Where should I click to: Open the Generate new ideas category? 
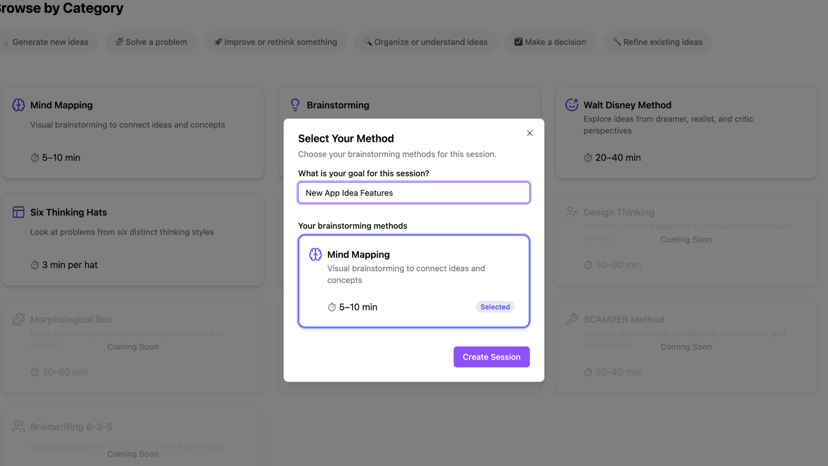(48, 42)
